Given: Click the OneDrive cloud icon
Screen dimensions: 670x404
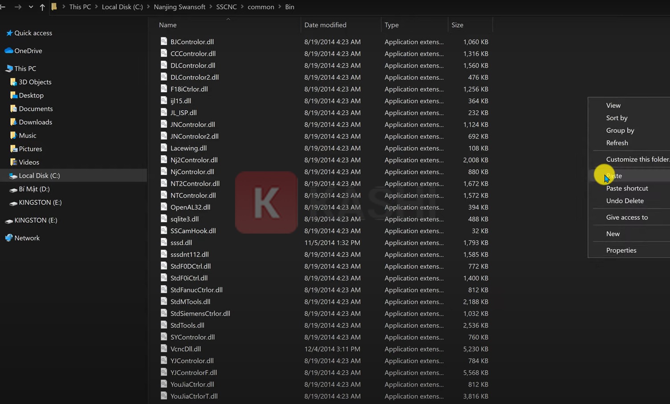Looking at the screenshot, I should pos(8,51).
